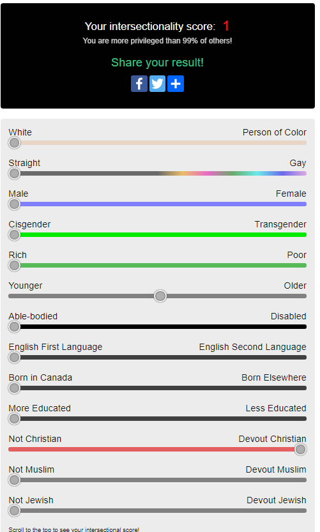Screen dimensions: 320x532
Task: Click the Devout Christian slider handle
Action: tap(300, 449)
